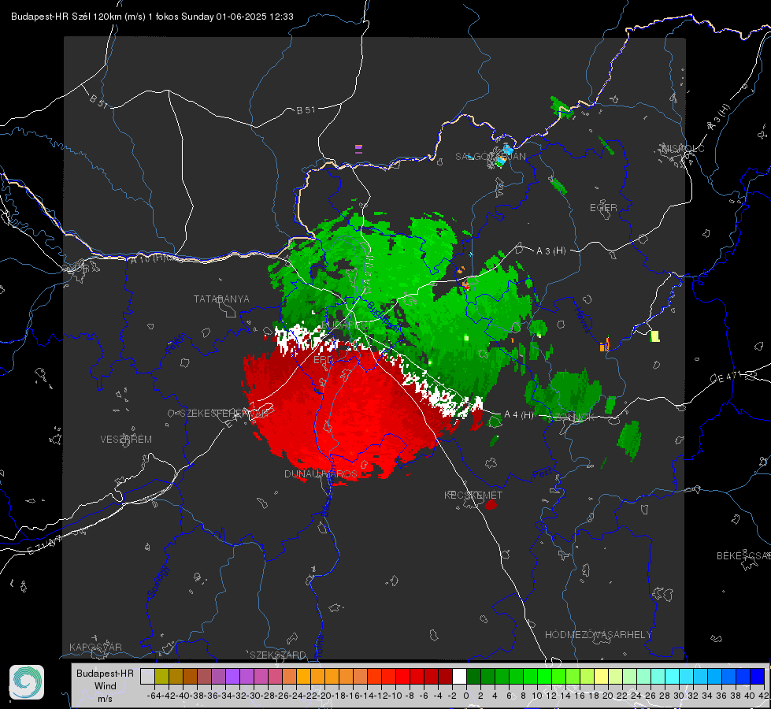Click the B 51 label in the top center
The width and height of the screenshot is (771, 709).
coord(306,110)
